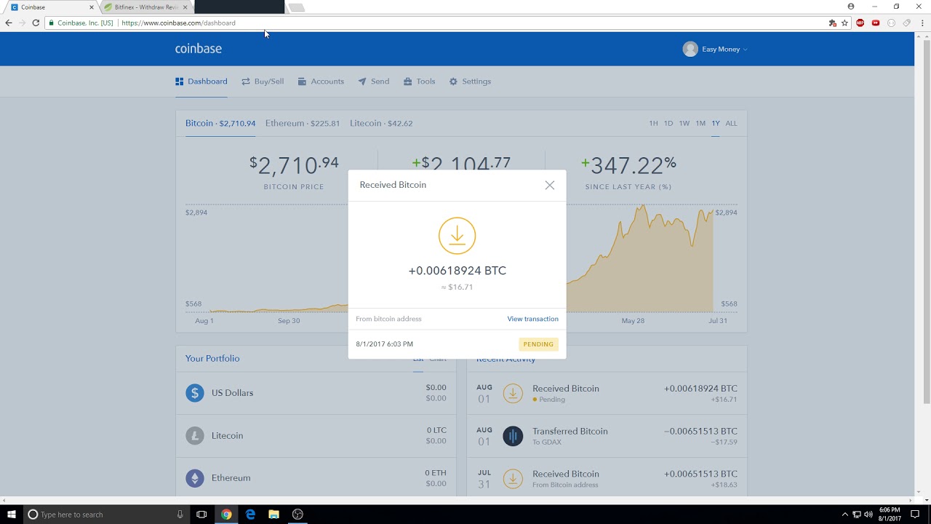Viewport: 931px width, 524px height.
Task: Click the pending Received Bitcoin Aug 01 icon
Action: pos(513,393)
